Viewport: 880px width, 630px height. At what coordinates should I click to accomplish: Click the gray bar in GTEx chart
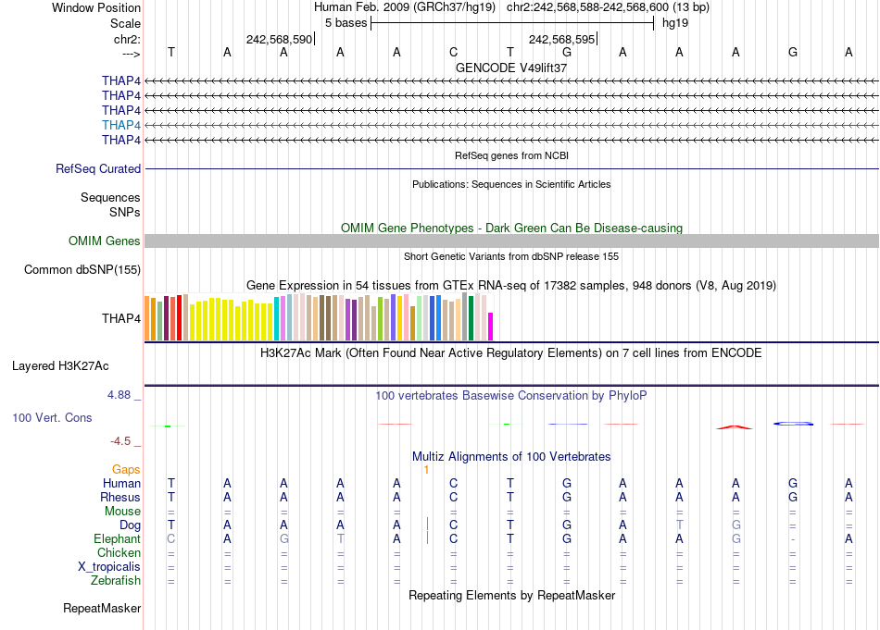pyautogui.click(x=464, y=316)
